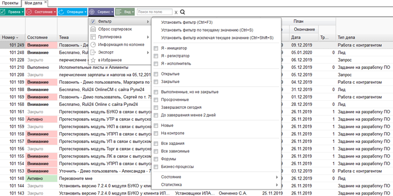Image resolution: width=393 pixels, height=196 pixels.
Task: Enable the Я - инициатор checkbox
Action: [x=156, y=48]
